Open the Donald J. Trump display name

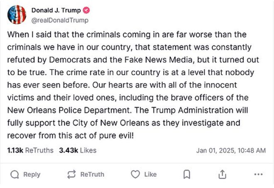pos(56,10)
